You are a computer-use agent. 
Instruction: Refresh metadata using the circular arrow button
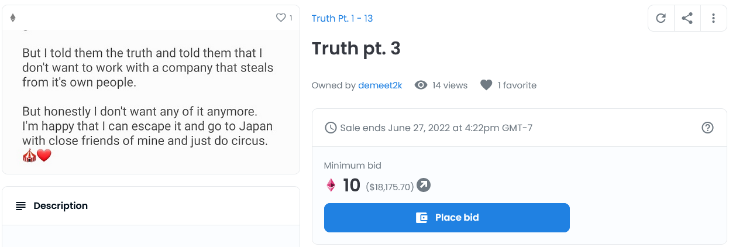click(x=661, y=18)
